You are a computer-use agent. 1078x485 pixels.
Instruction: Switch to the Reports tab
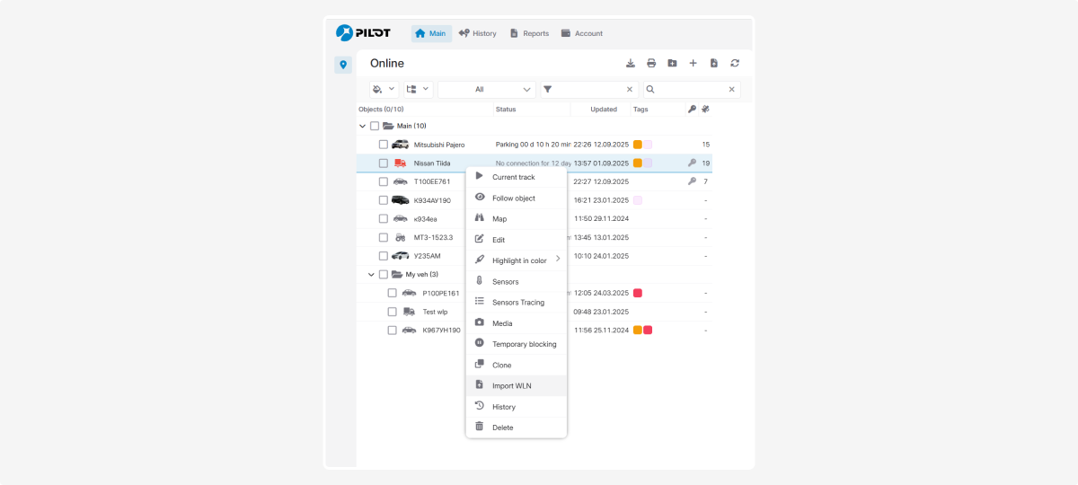click(529, 33)
